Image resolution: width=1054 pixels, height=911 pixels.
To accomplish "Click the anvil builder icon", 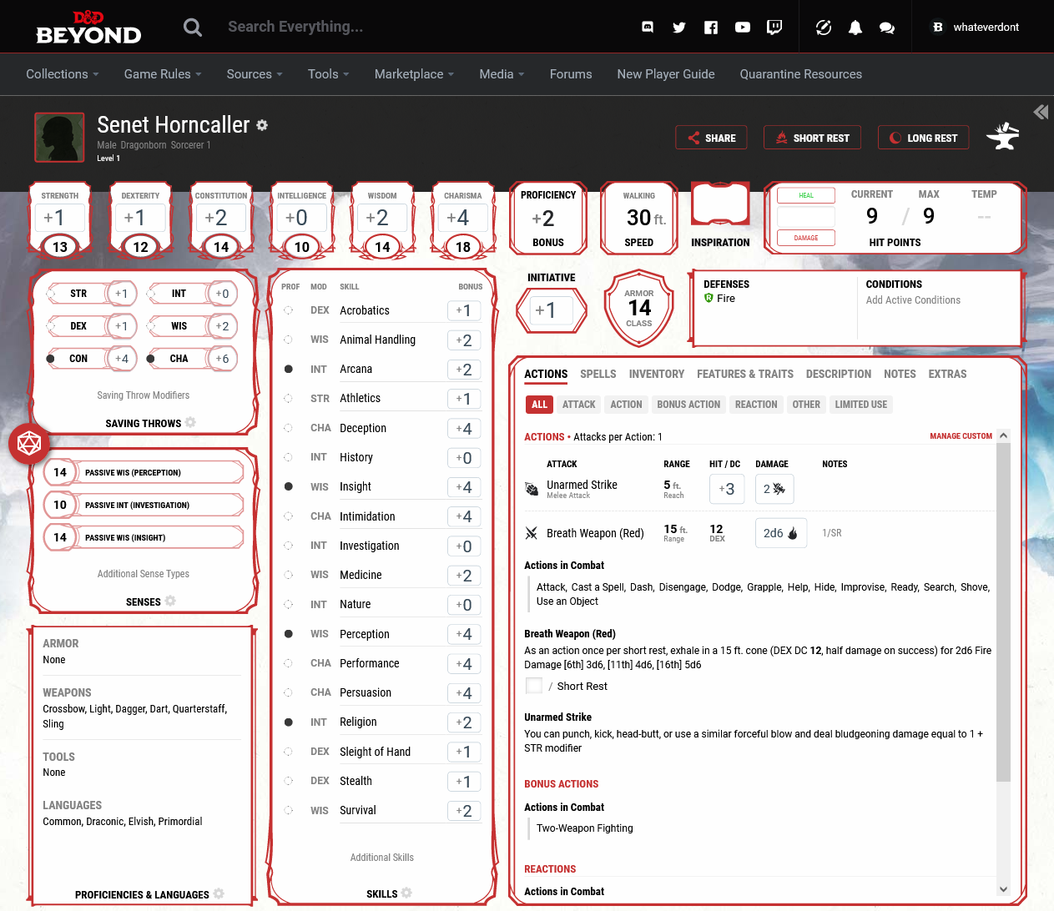I will (x=1003, y=136).
